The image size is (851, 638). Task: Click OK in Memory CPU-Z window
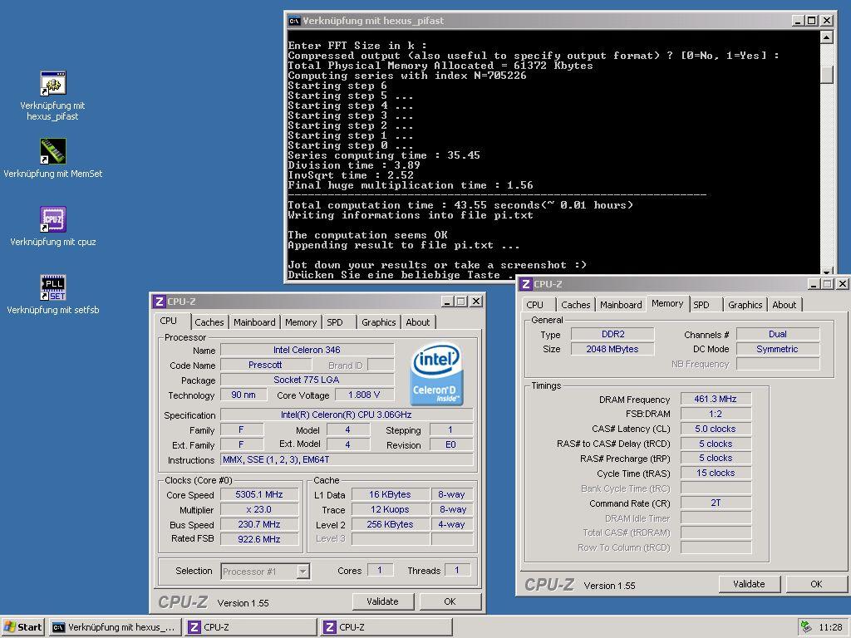(x=816, y=584)
